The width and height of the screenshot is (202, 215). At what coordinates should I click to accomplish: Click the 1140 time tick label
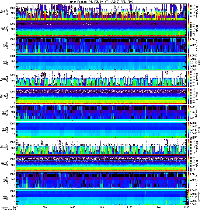[x=158, y=207]
